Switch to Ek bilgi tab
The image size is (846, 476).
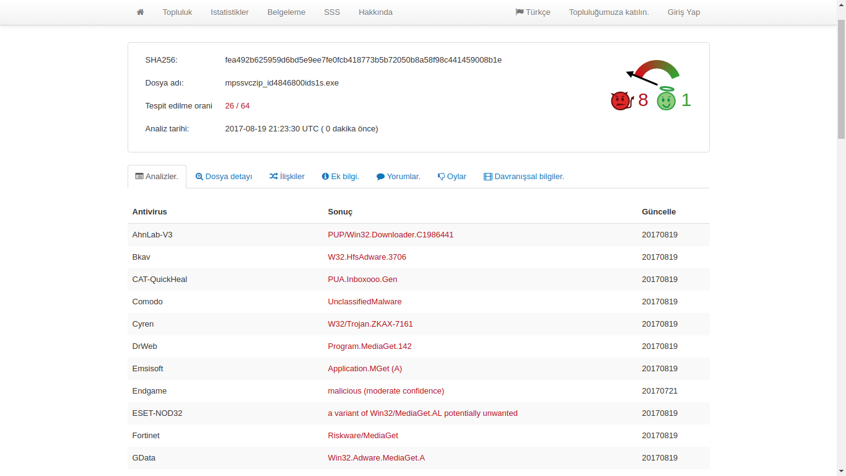pos(341,177)
